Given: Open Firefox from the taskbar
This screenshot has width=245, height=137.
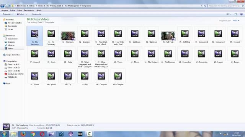Looking at the screenshot, I should tap(23, 134).
